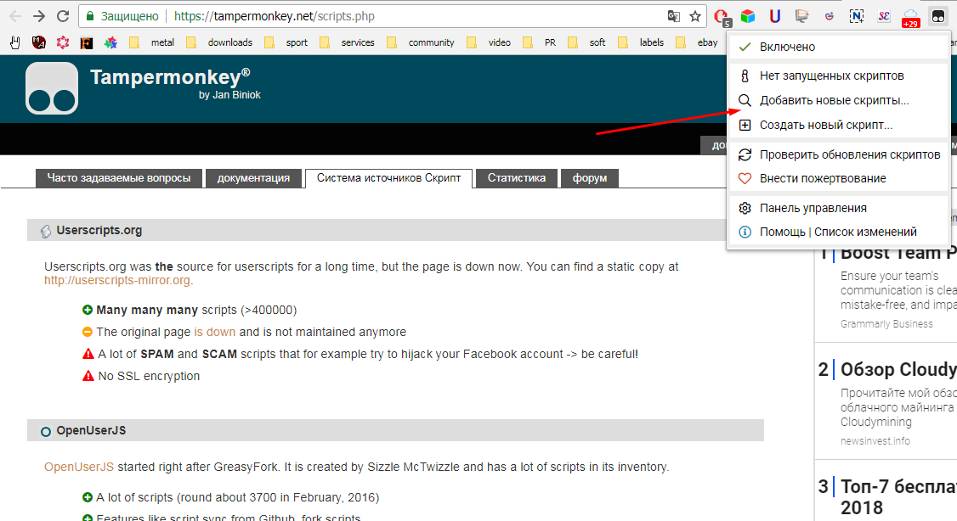
Task: Click Нет запущенных скриптов menu entry
Action: [839, 76]
